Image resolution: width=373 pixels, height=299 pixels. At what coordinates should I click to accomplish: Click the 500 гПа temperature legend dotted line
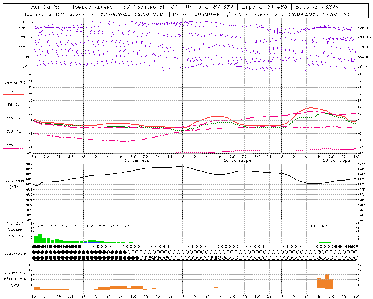pyautogui.click(x=13, y=148)
